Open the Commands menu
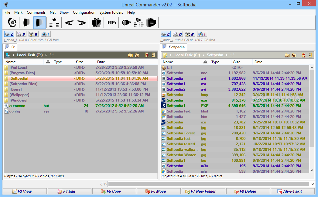This screenshot has width=318, height=197. [36, 12]
